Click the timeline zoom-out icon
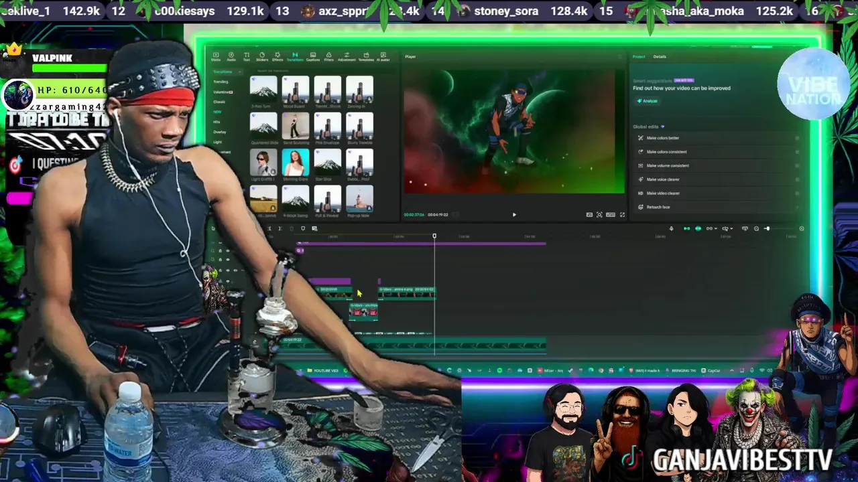The width and height of the screenshot is (858, 482). pyautogui.click(x=756, y=228)
